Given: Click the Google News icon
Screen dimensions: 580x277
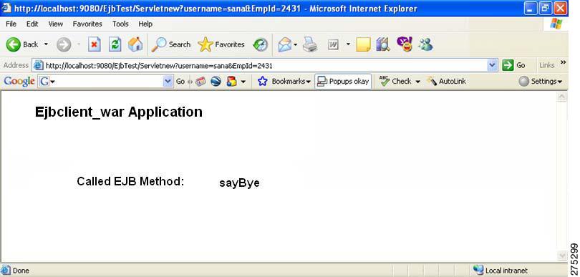Looking at the screenshot, I should pos(200,82).
